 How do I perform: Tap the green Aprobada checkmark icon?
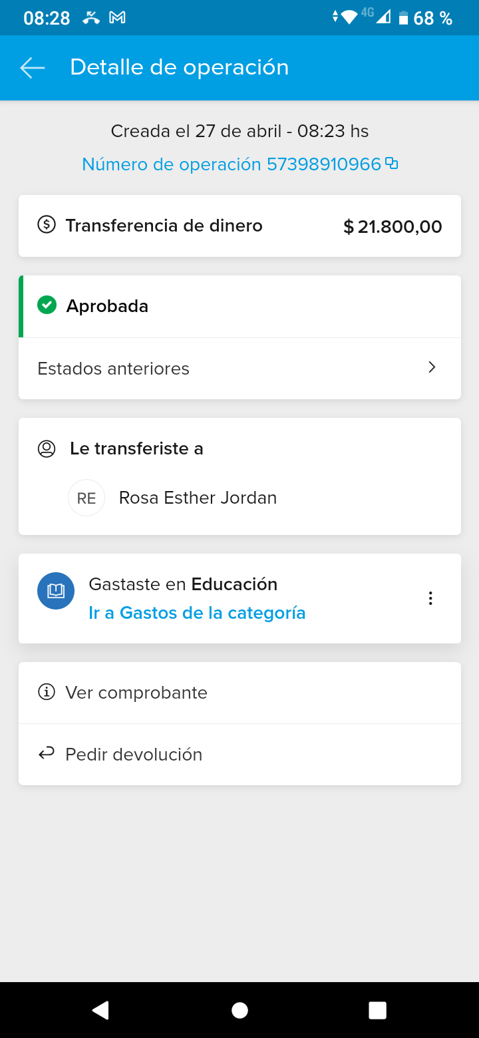47,305
